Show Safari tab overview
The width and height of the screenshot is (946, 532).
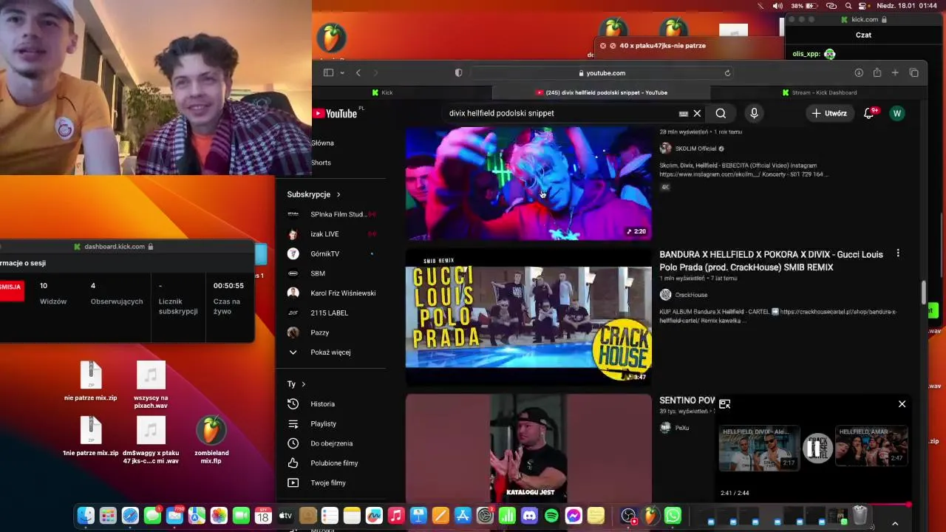click(913, 72)
